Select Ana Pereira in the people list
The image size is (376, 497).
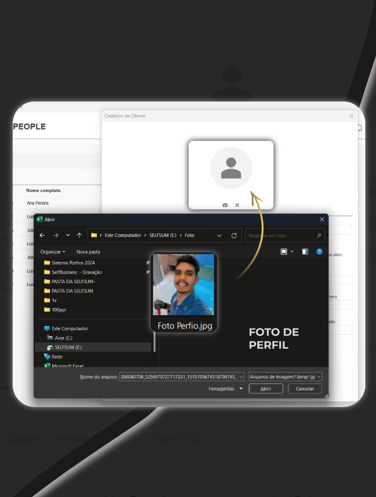[x=38, y=203]
